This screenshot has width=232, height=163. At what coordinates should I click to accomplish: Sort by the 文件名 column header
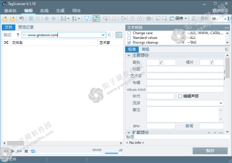(x=54, y=43)
